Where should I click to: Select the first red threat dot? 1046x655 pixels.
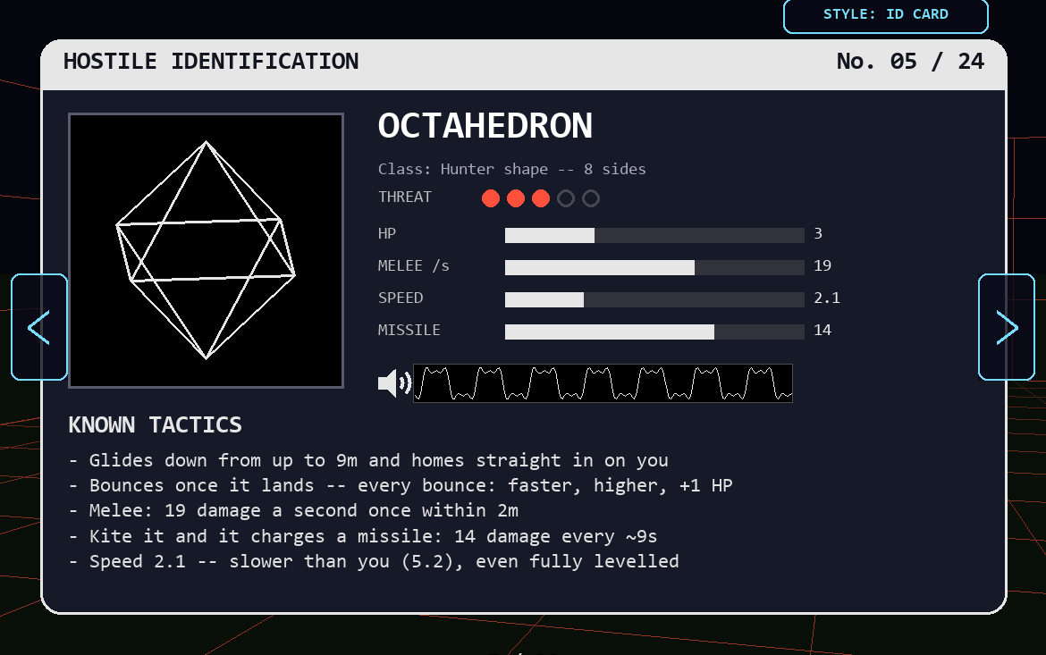click(x=490, y=198)
